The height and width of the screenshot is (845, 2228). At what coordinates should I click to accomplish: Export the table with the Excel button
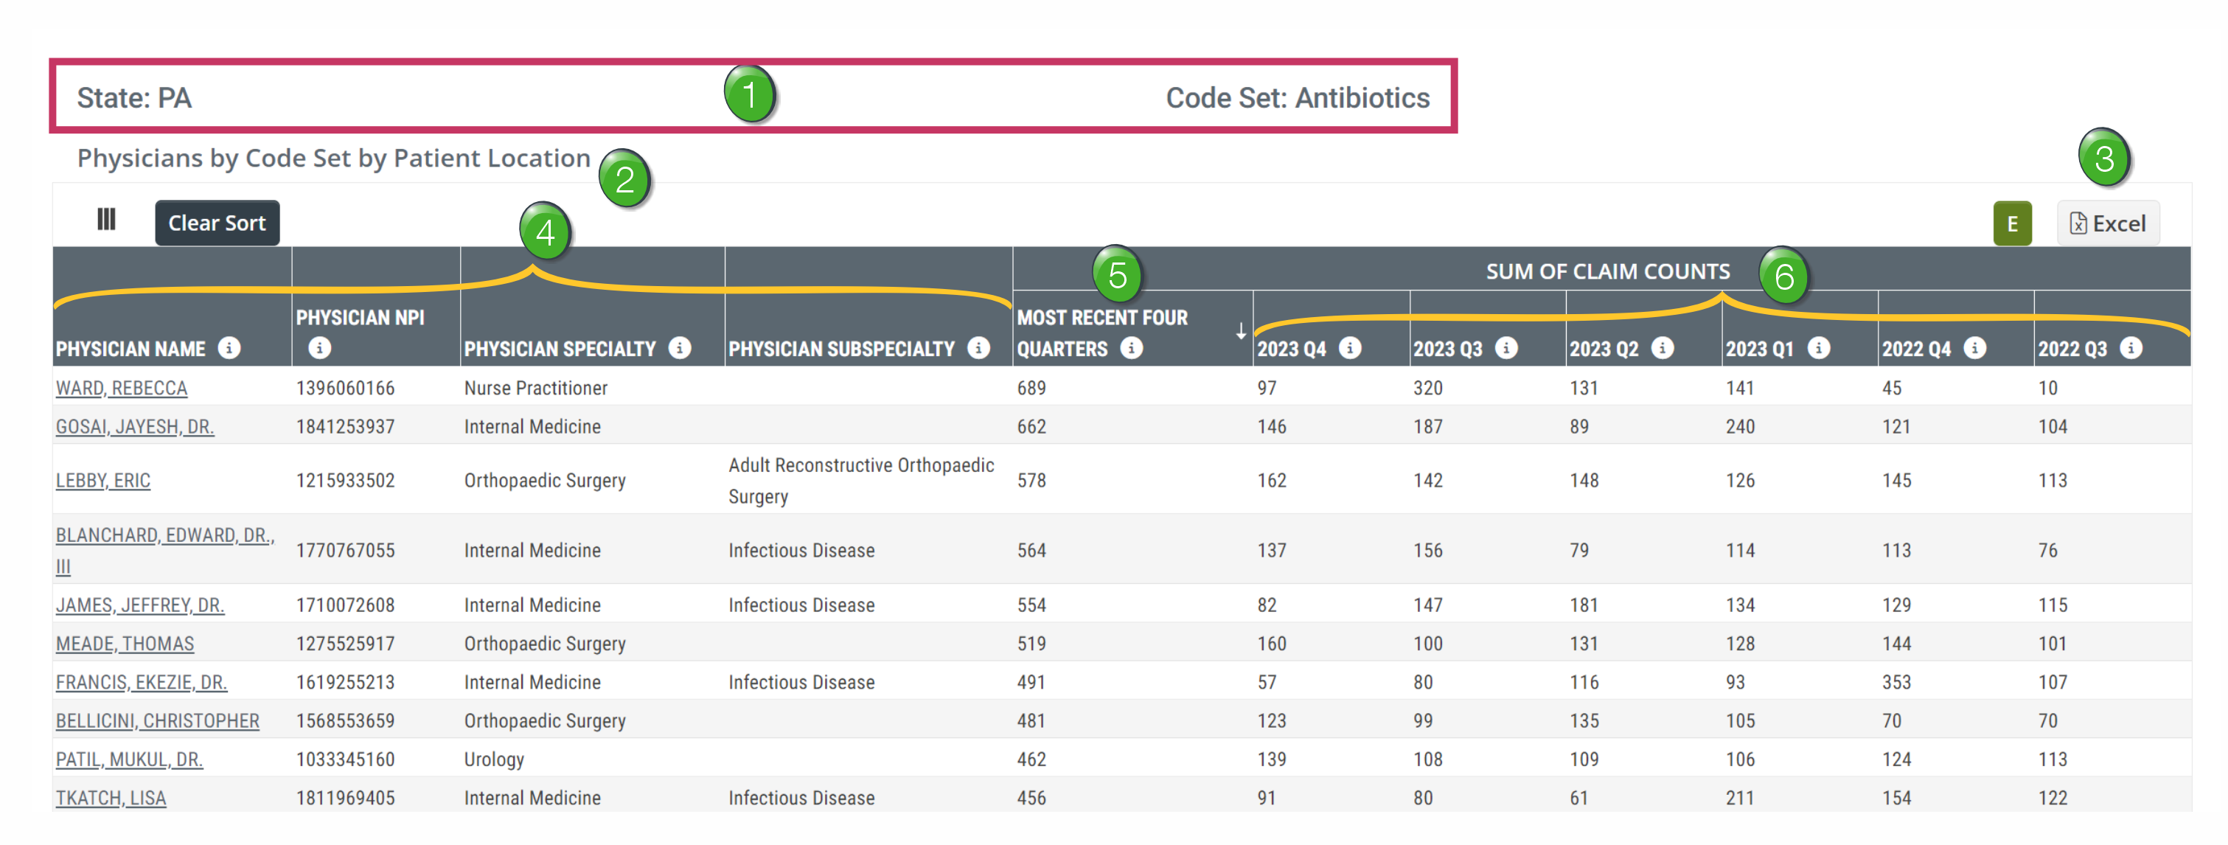2107,224
